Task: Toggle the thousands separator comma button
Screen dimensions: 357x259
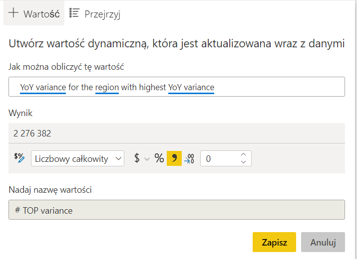Action: click(x=174, y=158)
